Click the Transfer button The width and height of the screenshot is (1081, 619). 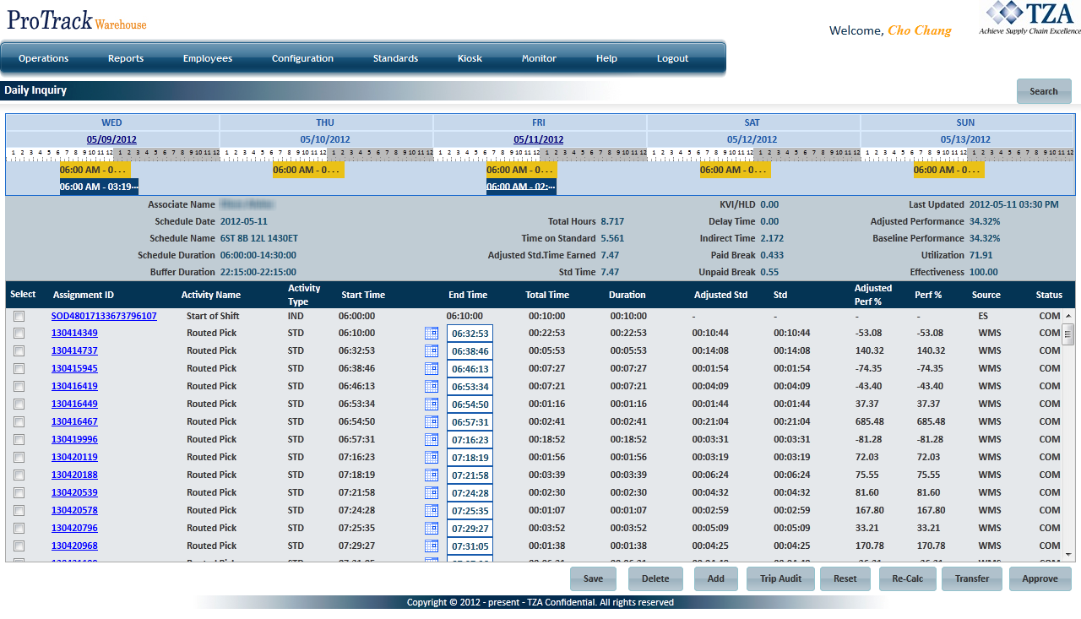972,578
